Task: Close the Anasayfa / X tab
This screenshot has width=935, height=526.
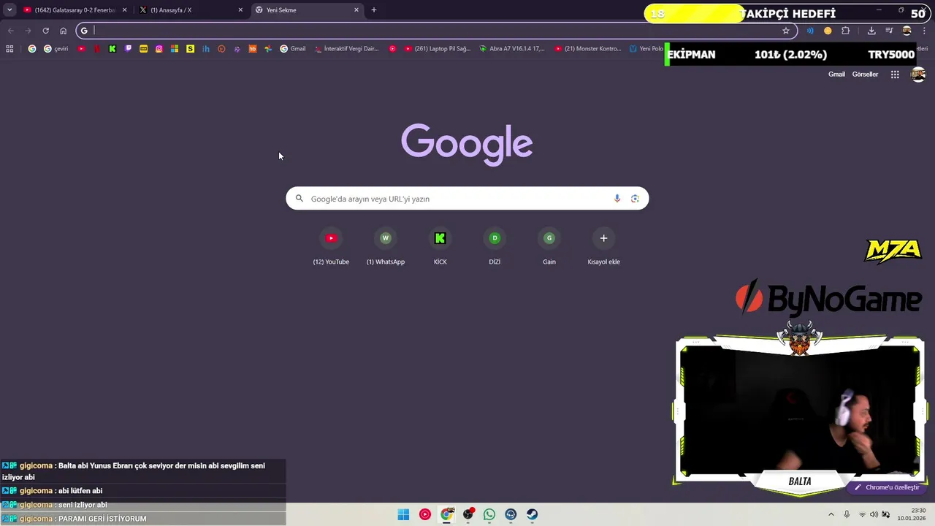Action: pyautogui.click(x=240, y=10)
